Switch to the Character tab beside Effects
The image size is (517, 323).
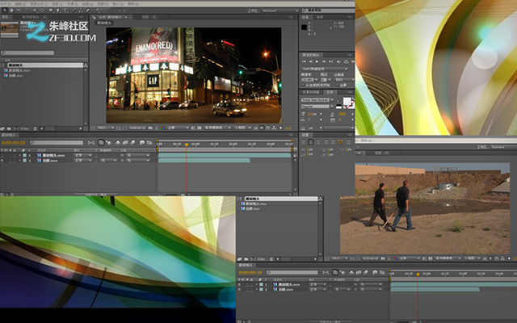(x=330, y=92)
